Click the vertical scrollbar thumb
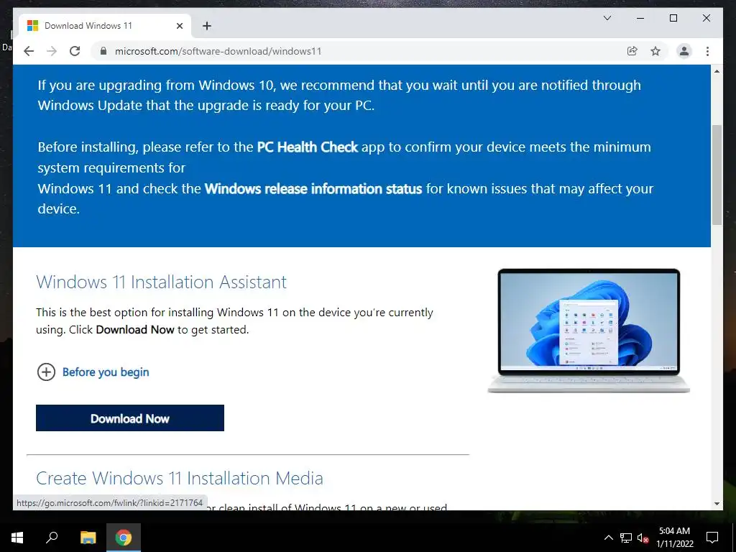Screen dimensions: 736x552 [x=717, y=175]
